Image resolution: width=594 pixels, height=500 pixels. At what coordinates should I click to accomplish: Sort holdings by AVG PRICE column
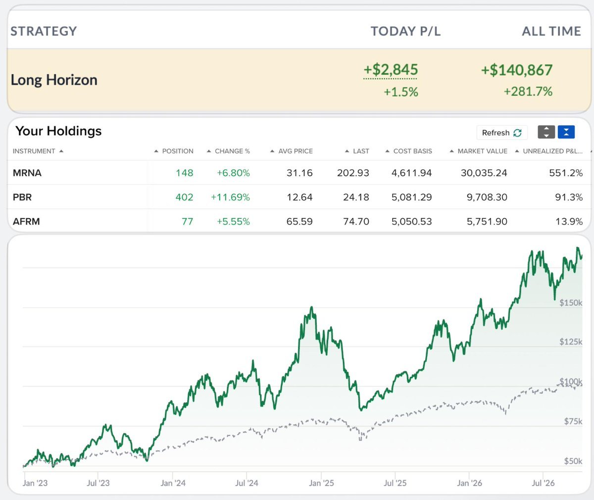[x=292, y=151]
